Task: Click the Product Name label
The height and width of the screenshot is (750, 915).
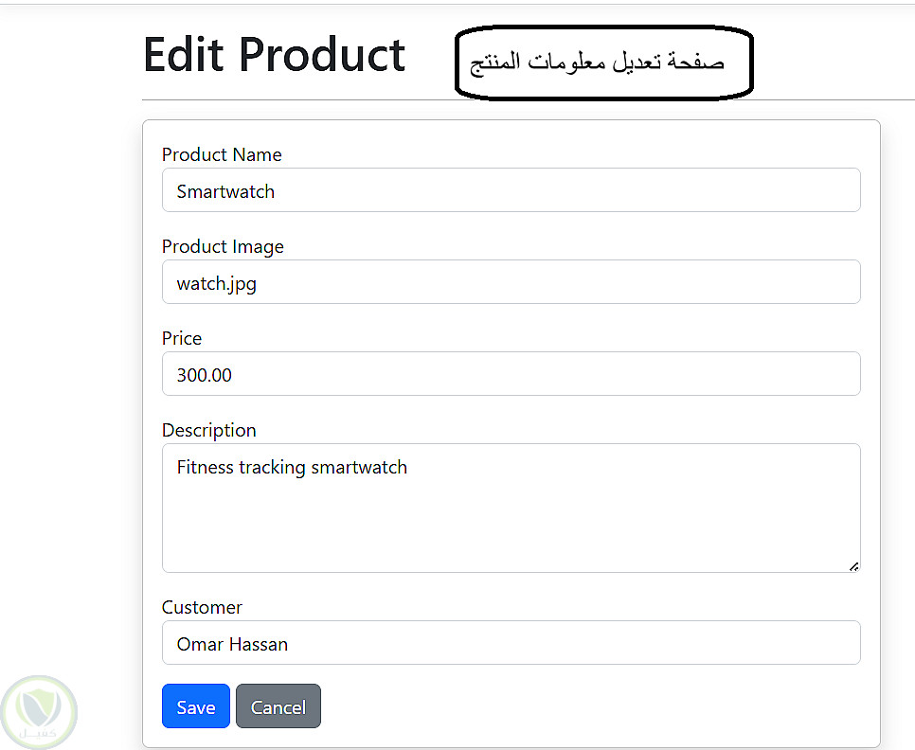Action: point(222,154)
